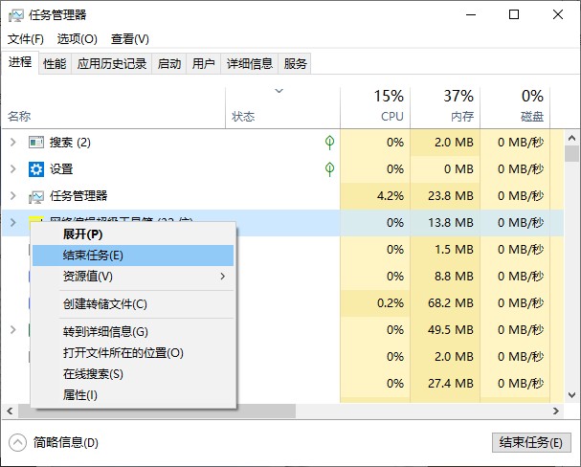Click the Task Manager title bar icon
The width and height of the screenshot is (581, 467).
click(16, 15)
